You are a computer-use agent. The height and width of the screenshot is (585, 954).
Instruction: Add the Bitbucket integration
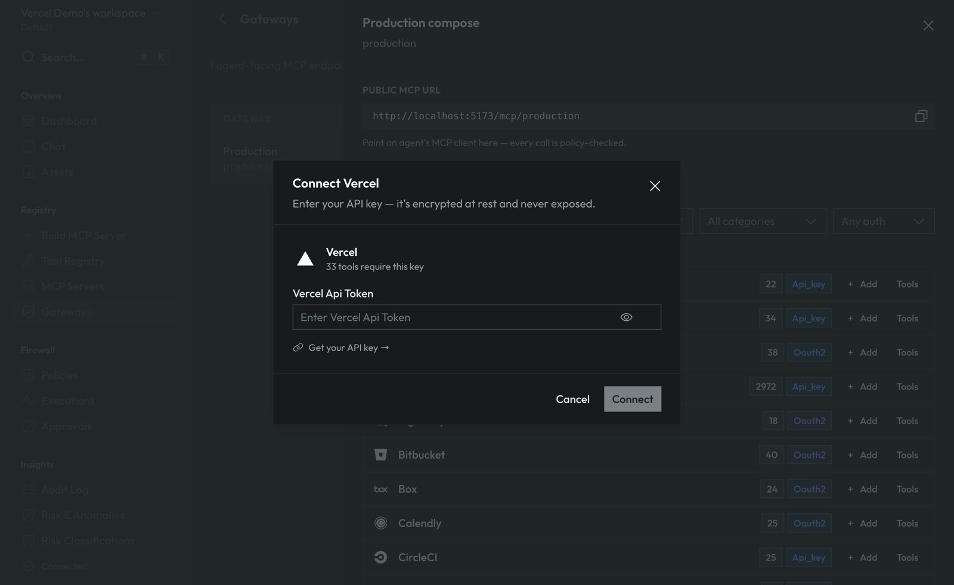(x=862, y=455)
